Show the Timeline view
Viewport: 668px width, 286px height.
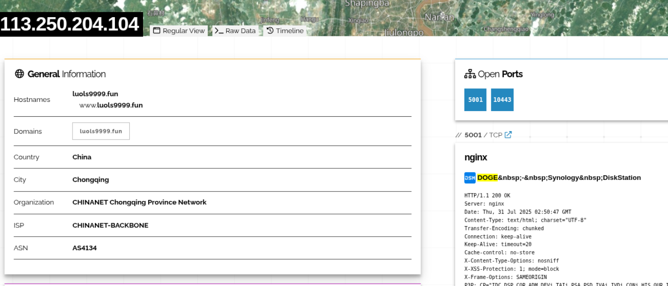point(285,31)
